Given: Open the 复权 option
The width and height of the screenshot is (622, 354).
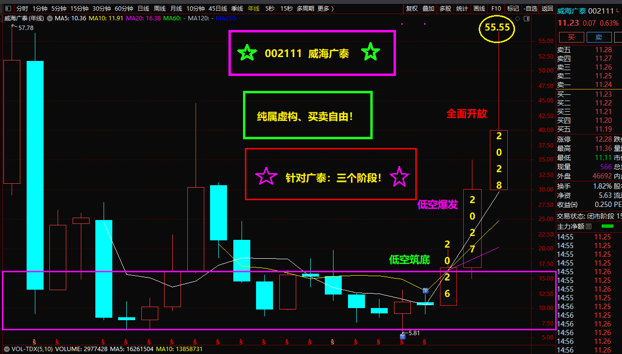Looking at the screenshot, I should (x=411, y=9).
